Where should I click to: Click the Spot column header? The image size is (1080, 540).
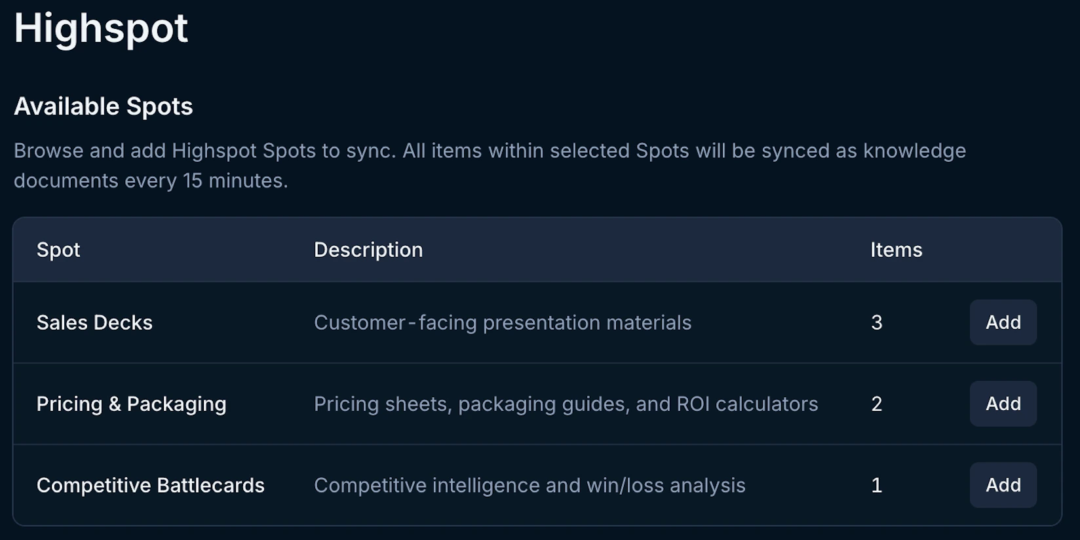(x=58, y=250)
